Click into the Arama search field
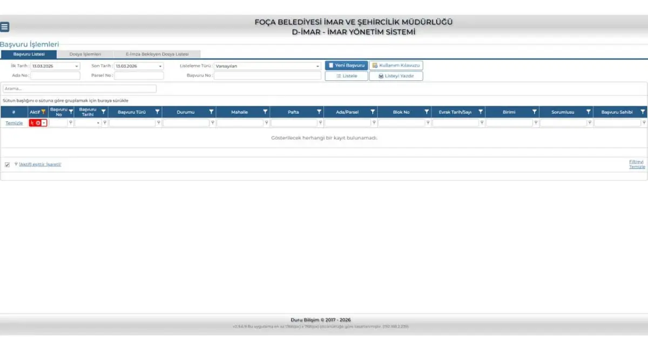648x364 pixels. [x=79, y=88]
